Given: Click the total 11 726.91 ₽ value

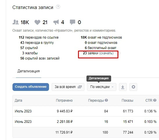Looking at the screenshot, I should pos(64,132).
